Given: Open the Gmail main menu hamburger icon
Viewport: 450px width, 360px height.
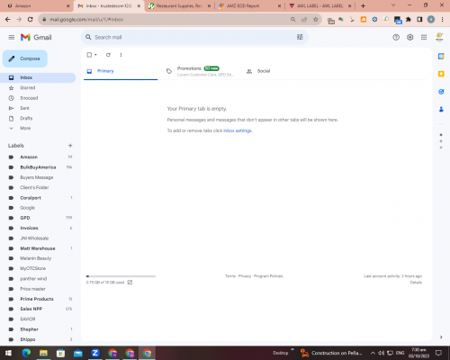Looking at the screenshot, I should tap(12, 37).
